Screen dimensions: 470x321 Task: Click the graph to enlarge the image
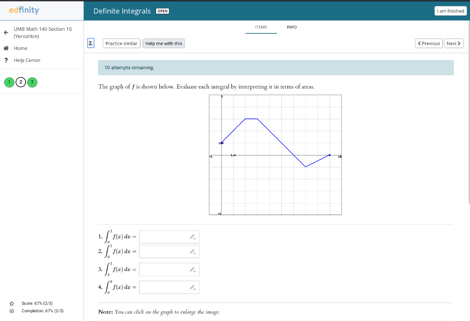pos(275,155)
